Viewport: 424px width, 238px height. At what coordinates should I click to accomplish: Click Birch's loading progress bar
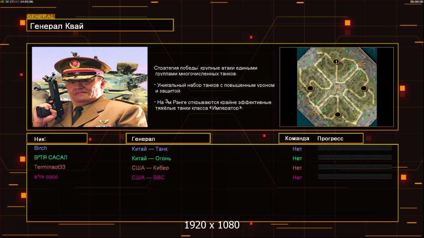point(354,148)
